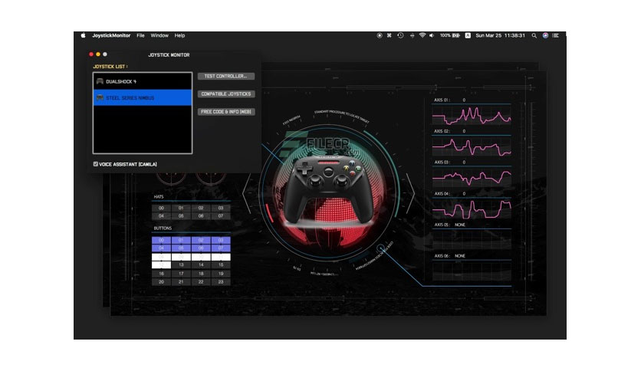The image size is (641, 371).
Task: Click Hats cell 07
Action: tap(221, 215)
